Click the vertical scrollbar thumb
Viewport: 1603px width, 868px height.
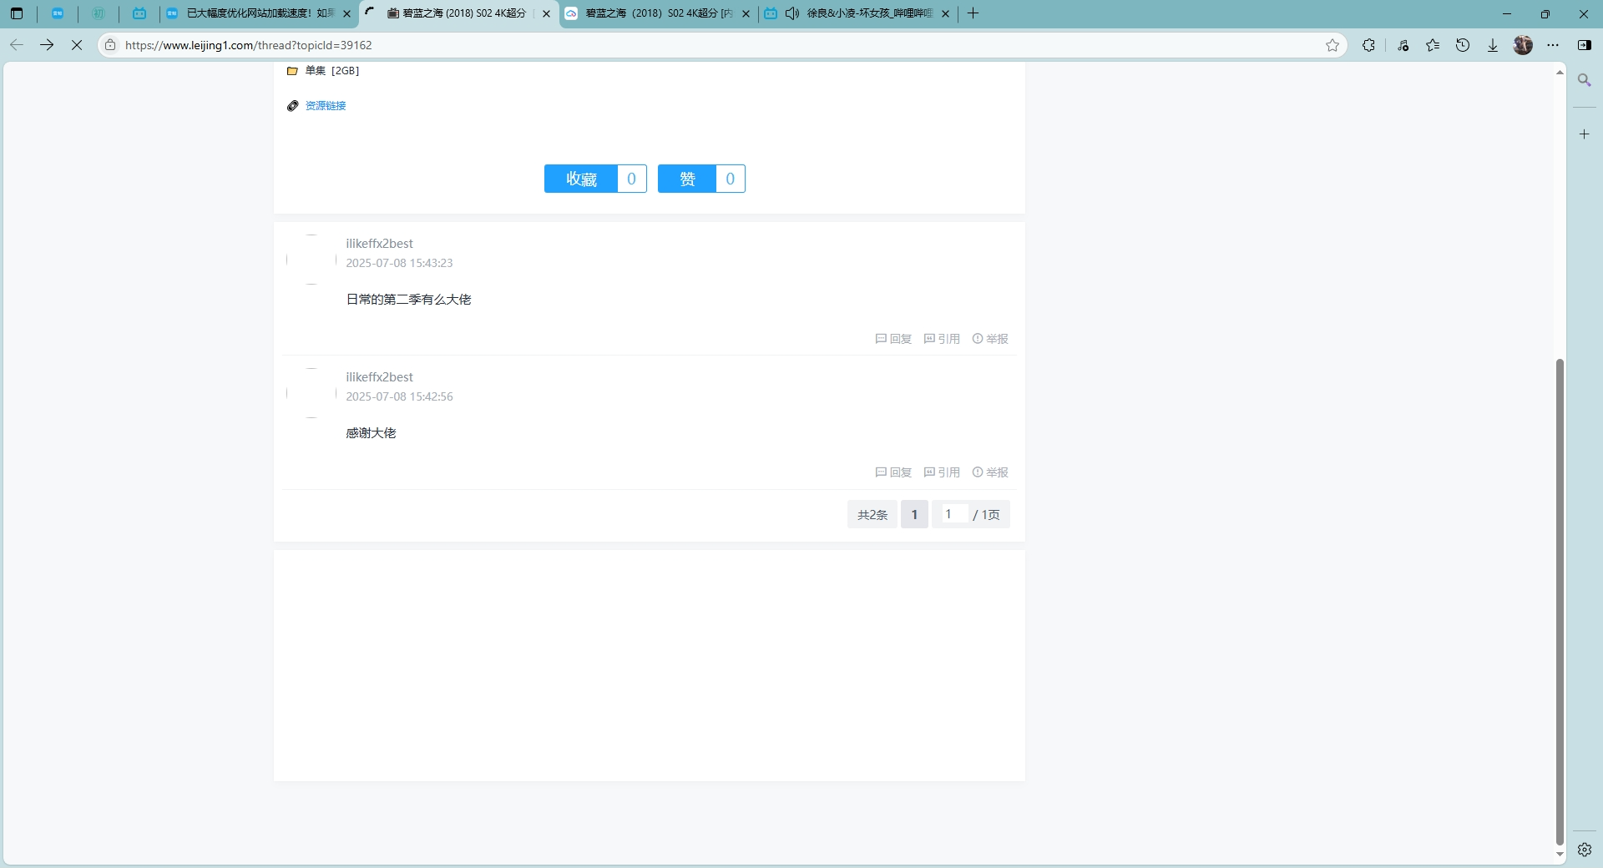click(1560, 601)
